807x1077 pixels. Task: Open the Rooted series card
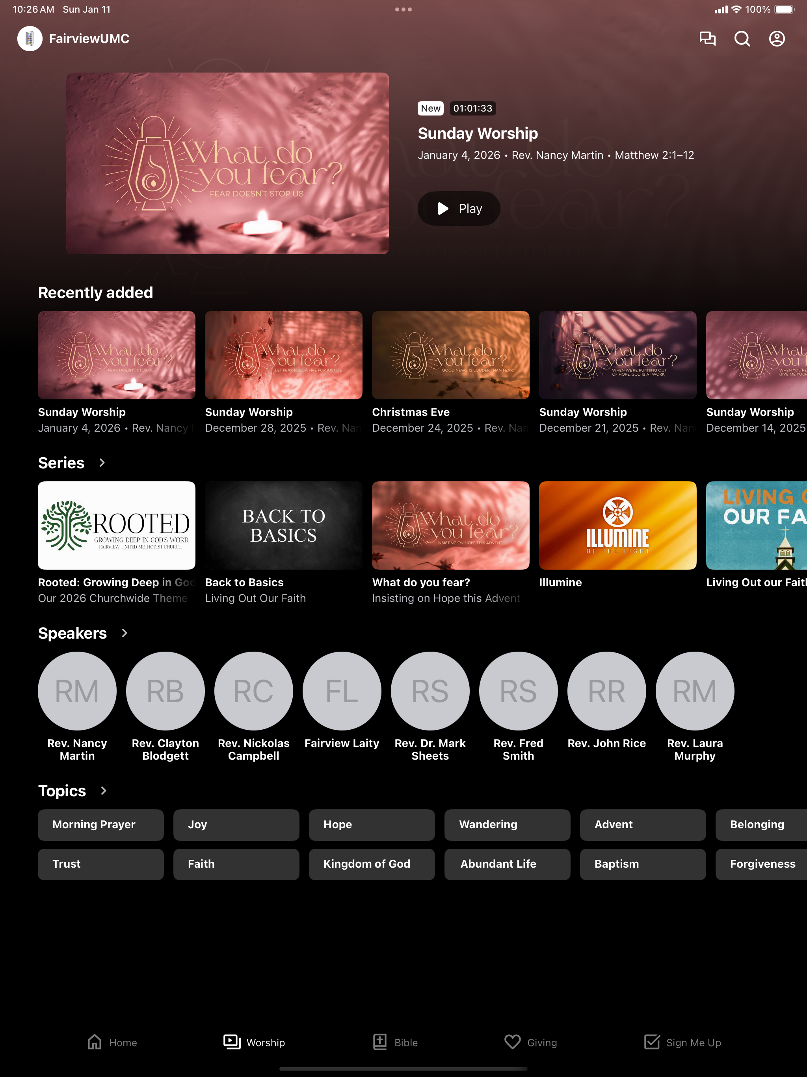(117, 525)
